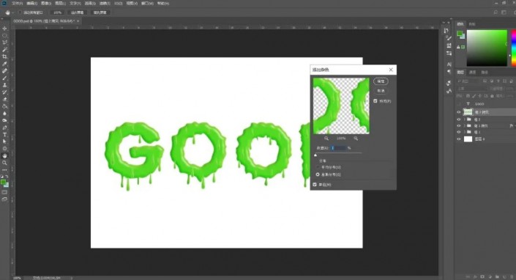
Task: Click the zoom-in magnifier under the noise preview
Action: [356, 139]
